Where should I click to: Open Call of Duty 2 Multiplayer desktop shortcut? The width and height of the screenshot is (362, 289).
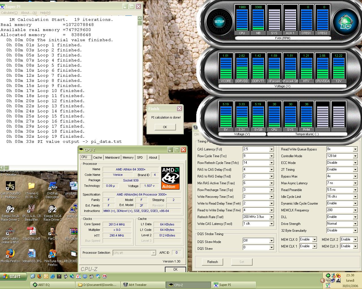[x=10, y=190]
